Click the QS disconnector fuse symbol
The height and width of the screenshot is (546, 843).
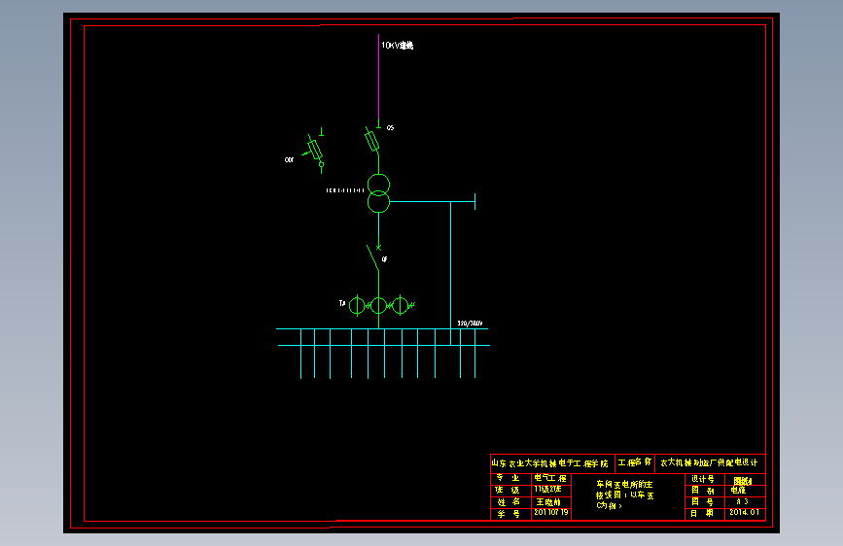click(372, 140)
